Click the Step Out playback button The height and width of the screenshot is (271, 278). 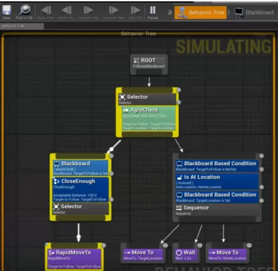(136, 12)
